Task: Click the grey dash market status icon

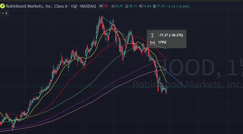Action: point(101,6)
